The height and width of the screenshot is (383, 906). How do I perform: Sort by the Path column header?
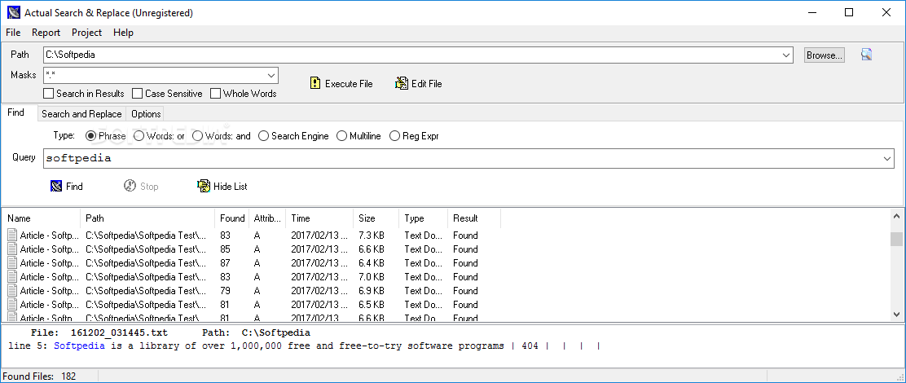coord(148,218)
